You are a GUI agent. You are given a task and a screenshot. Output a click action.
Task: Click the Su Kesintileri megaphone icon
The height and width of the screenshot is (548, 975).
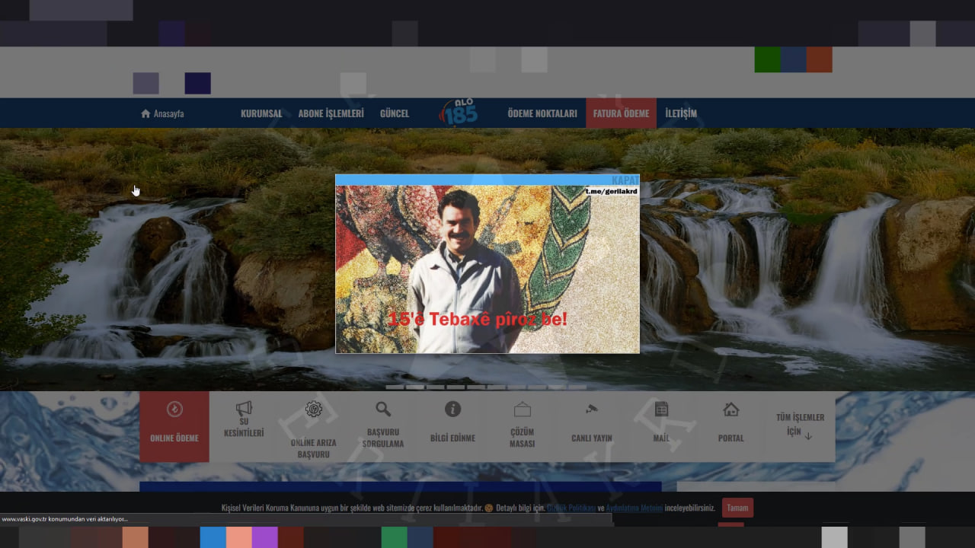[x=244, y=409]
